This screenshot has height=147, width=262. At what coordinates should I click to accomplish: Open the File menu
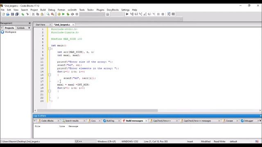[3, 10]
